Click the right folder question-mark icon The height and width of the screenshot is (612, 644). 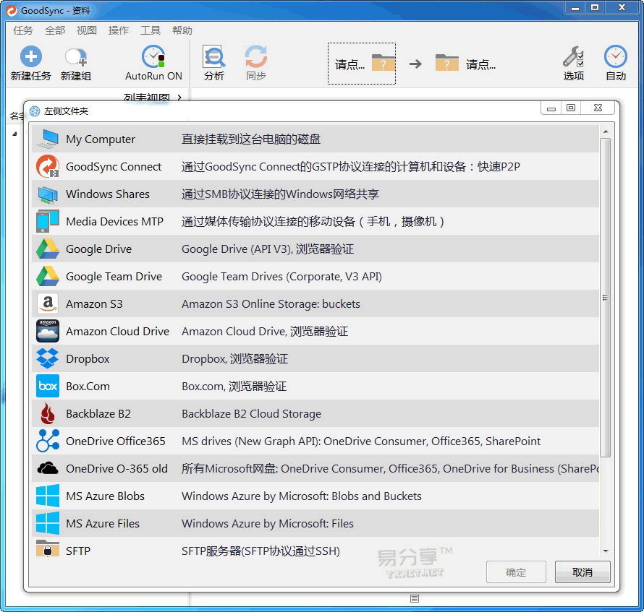447,63
